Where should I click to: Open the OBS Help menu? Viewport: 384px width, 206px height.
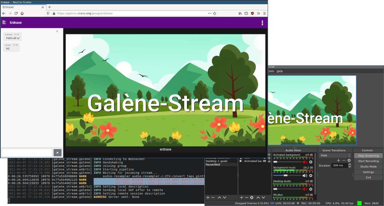280,71
